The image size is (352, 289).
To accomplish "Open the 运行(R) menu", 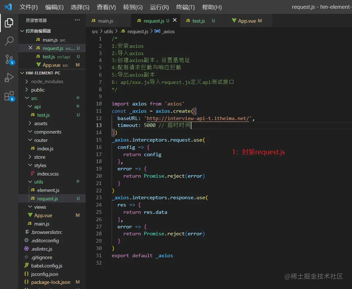I will point(159,7).
